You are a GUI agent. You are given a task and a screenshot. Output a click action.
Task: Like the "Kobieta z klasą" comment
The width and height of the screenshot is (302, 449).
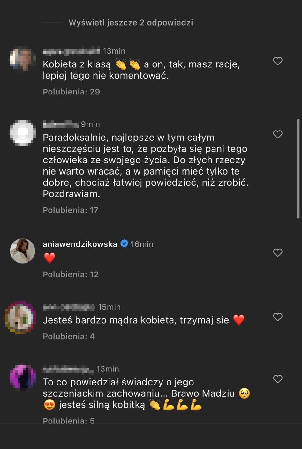pos(278,61)
